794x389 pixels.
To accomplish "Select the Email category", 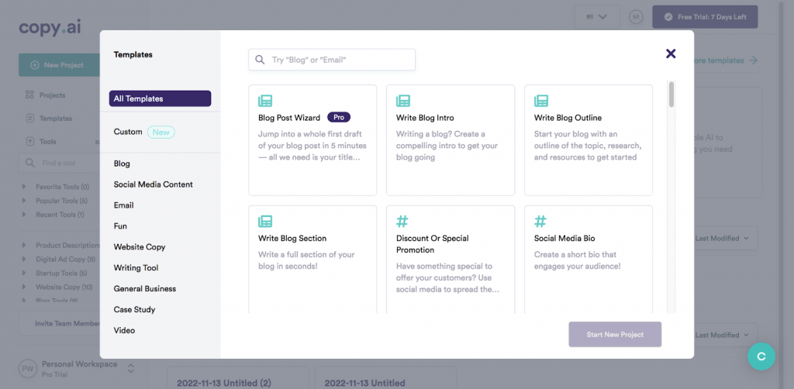I will [x=123, y=205].
